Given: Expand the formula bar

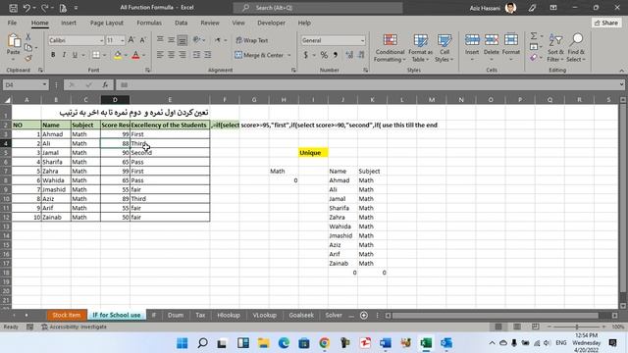Looking at the screenshot, I should tap(621, 84).
